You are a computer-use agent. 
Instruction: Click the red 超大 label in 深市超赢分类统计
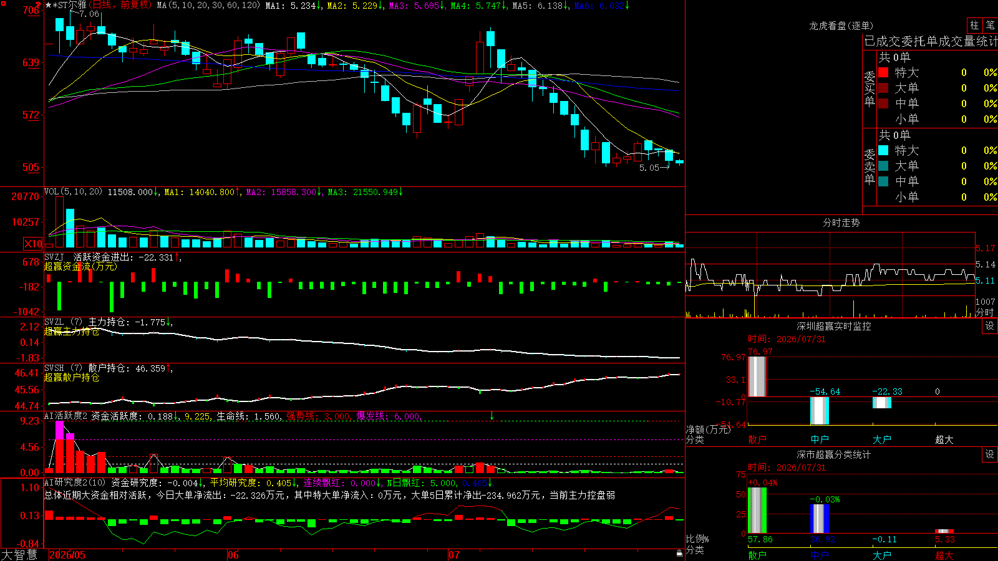(x=944, y=555)
